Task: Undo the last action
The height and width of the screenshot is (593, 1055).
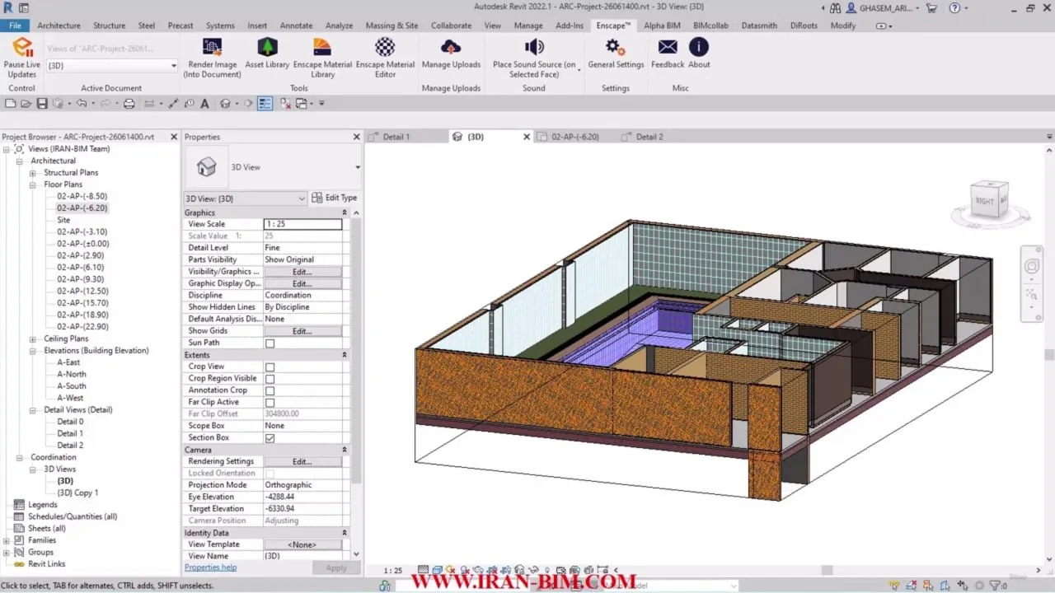Action: (81, 104)
